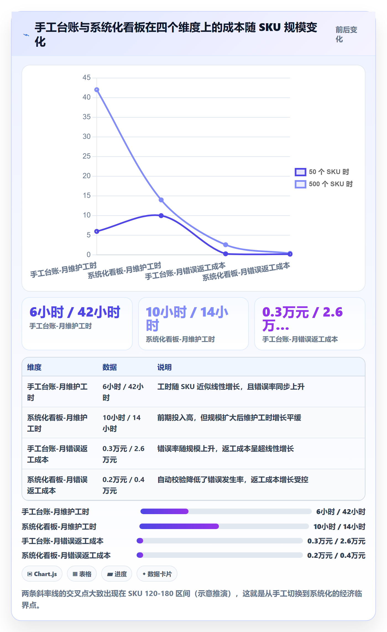Click the 500 SKU point at value 14
Screen dimensions: 387x632
(161, 200)
